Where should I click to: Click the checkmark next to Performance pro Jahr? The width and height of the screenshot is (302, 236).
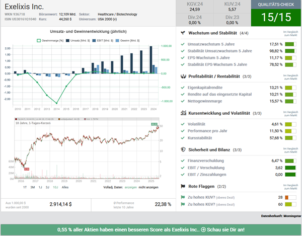click(183, 131)
